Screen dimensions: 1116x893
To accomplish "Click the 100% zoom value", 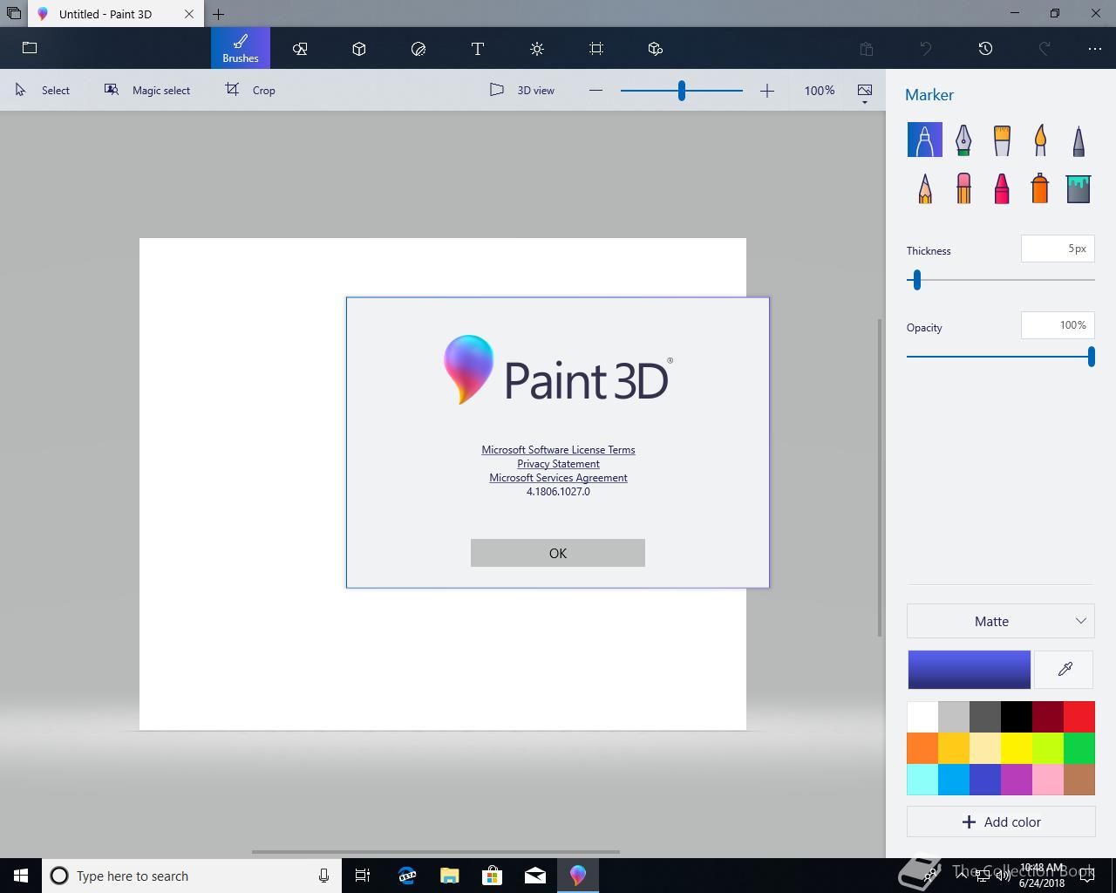I will [x=820, y=90].
